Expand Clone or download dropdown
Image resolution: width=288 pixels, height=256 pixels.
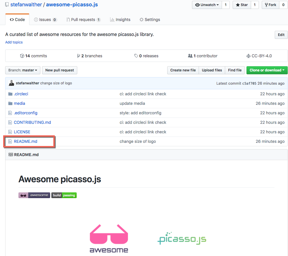(x=267, y=70)
